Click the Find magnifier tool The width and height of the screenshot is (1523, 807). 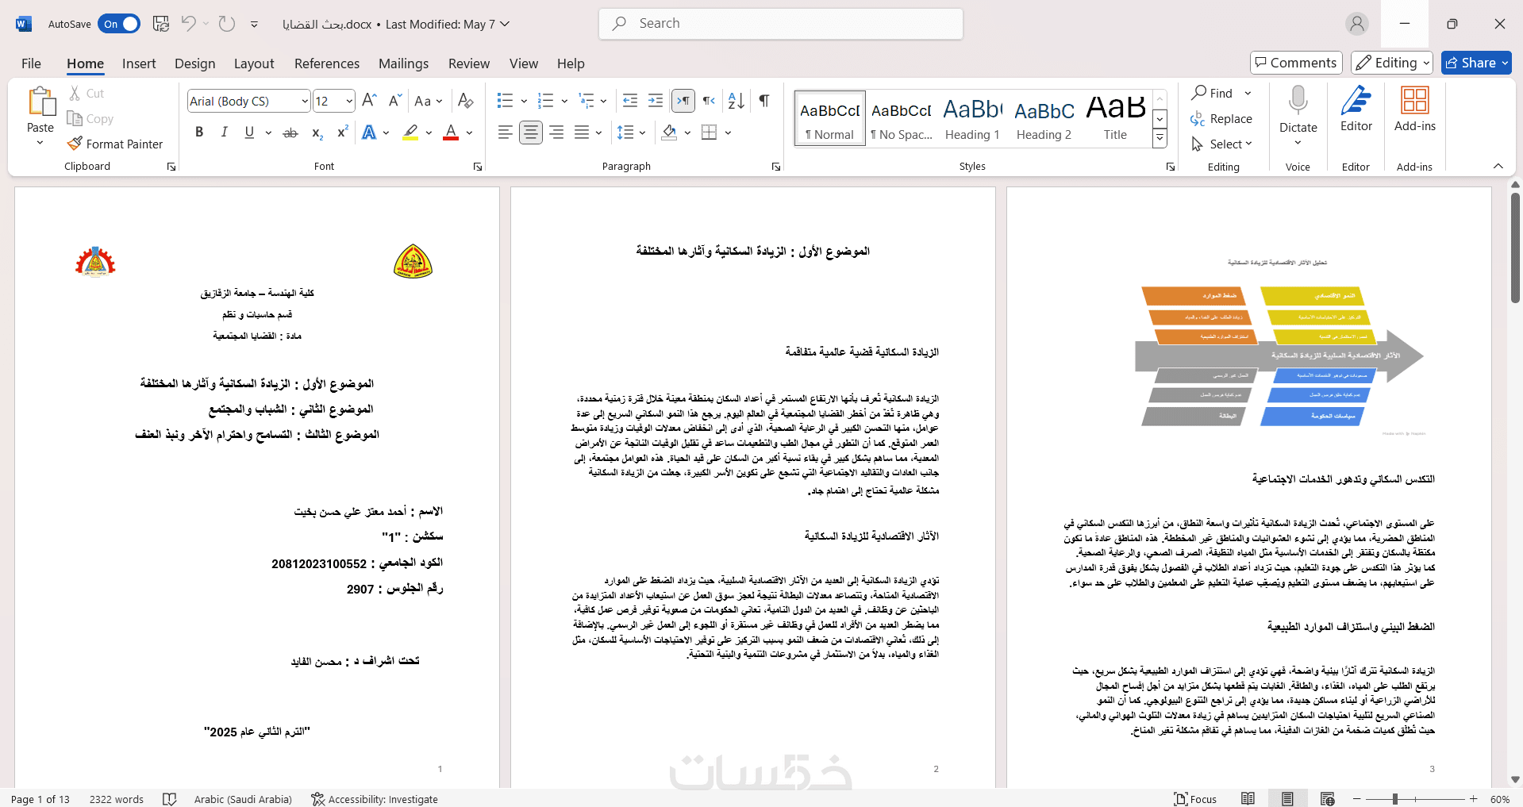pyautogui.click(x=1212, y=93)
